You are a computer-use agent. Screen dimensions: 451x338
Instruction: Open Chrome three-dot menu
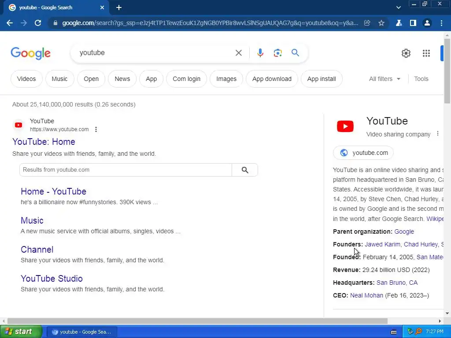[x=441, y=23]
